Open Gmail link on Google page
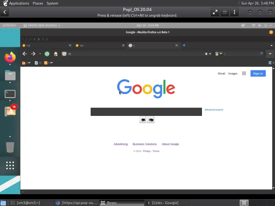 coord(221,73)
